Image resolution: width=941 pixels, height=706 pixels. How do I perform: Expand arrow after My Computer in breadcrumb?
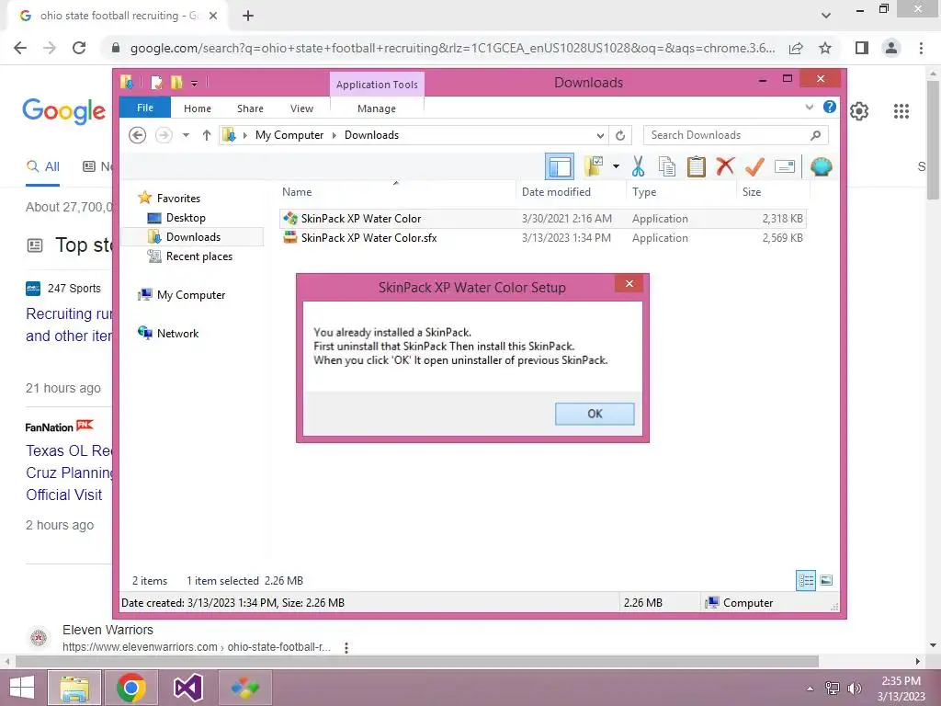[x=334, y=135]
